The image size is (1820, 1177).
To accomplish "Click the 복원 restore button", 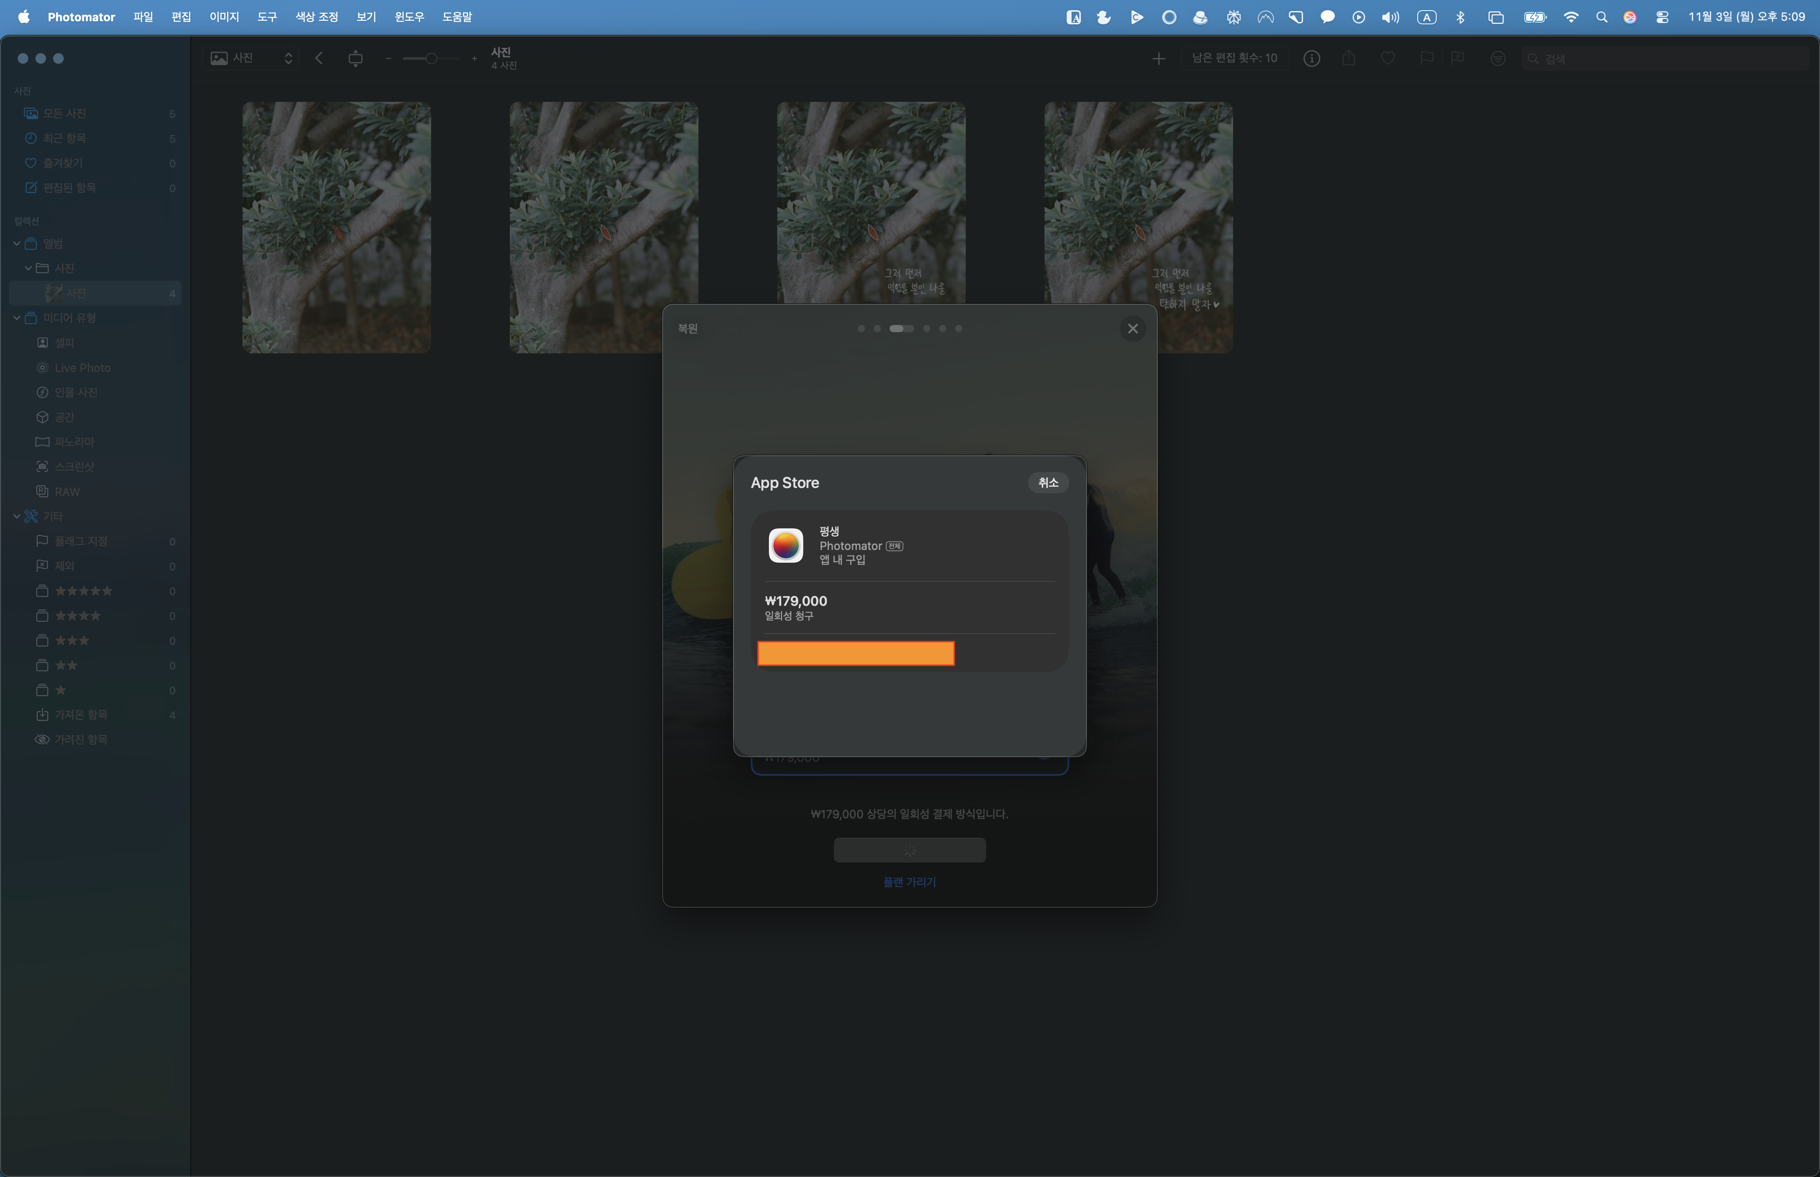I will point(687,329).
